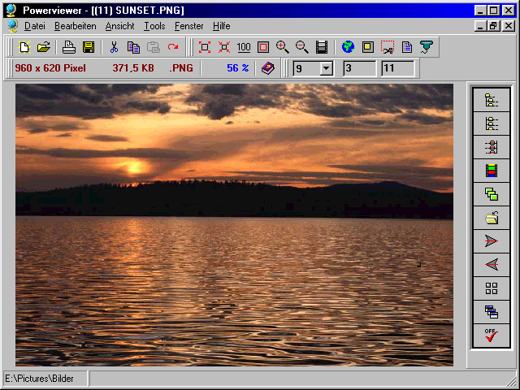Image resolution: width=520 pixels, height=390 pixels.
Task: Click the scissors cut icon
Action: coord(115,47)
